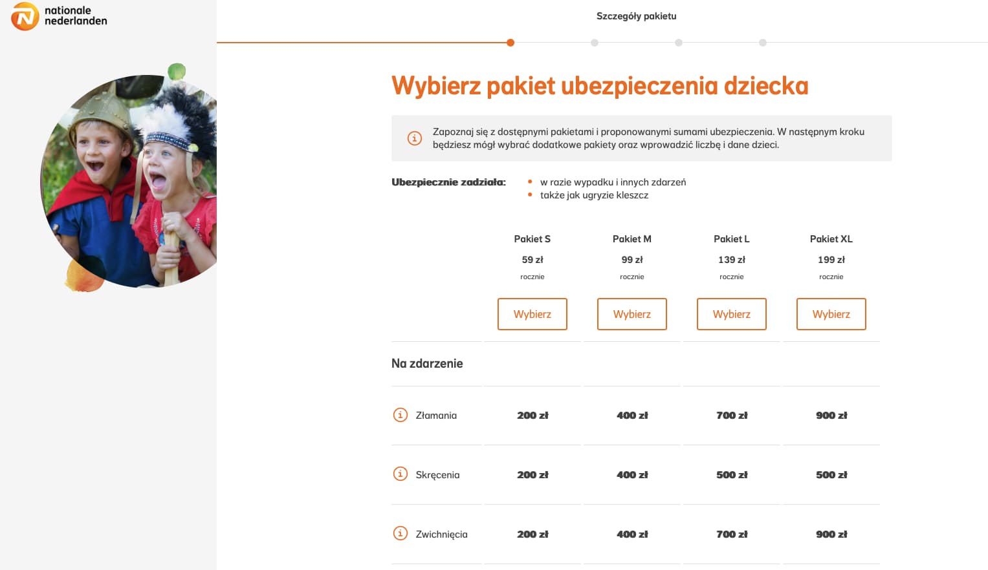Viewport: 988px width, 570px height.
Task: Click the 99 zł price
Action: click(632, 260)
